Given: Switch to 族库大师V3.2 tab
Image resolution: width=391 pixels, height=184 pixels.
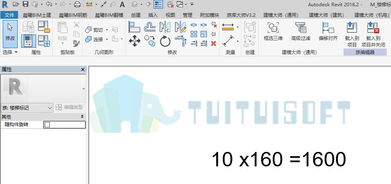Looking at the screenshot, I should (241, 15).
